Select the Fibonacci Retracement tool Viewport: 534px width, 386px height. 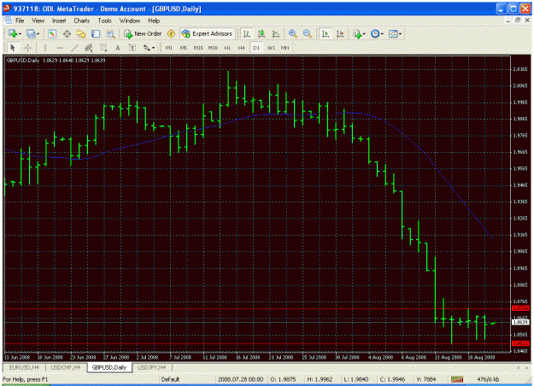coord(103,48)
